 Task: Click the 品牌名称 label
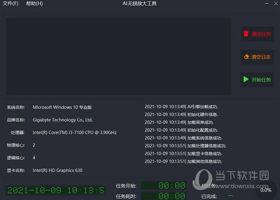tap(16, 120)
